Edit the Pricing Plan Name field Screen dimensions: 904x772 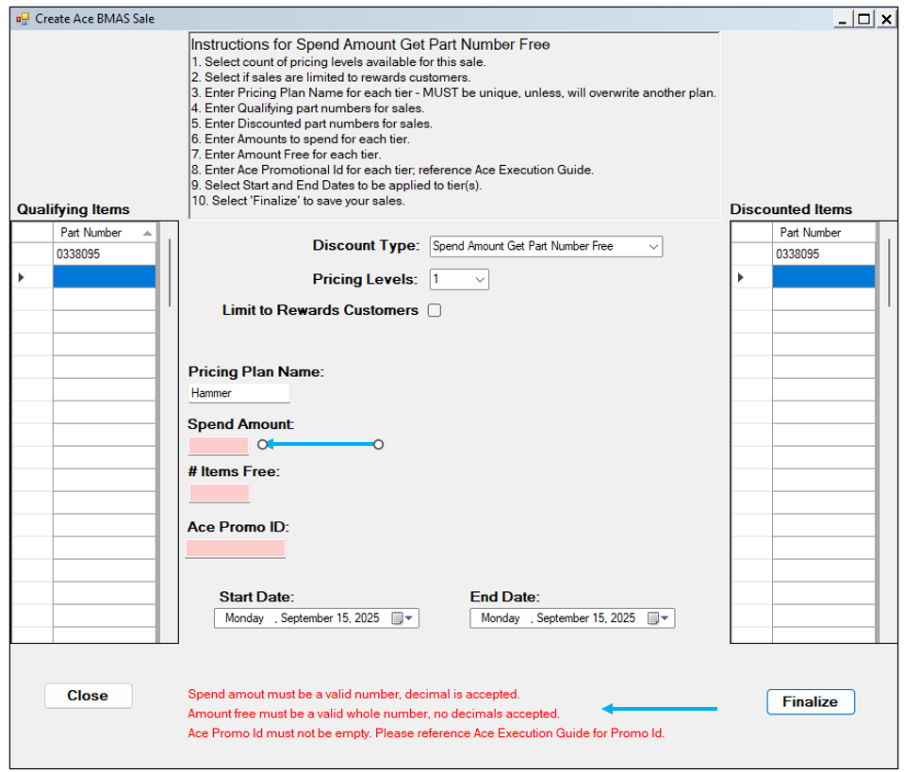point(239,393)
